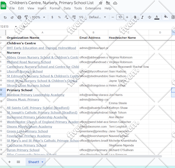Toggle bold formatting
Image resolution: width=175 pixels, height=168 pixels.
135,17
